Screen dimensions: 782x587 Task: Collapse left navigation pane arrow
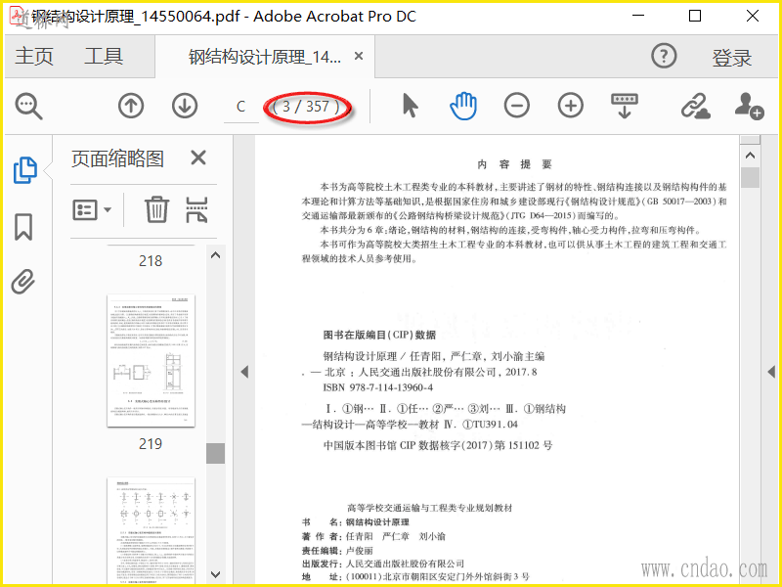tap(244, 372)
